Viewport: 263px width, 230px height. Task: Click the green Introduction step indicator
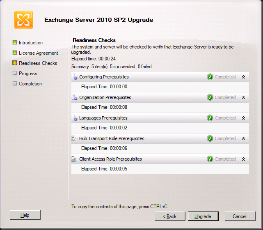point(15,42)
